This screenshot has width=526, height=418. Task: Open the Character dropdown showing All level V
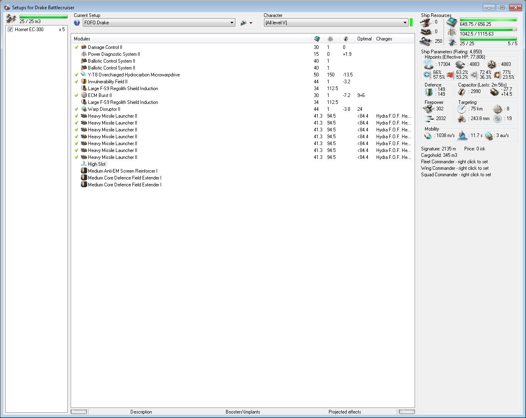(336, 23)
